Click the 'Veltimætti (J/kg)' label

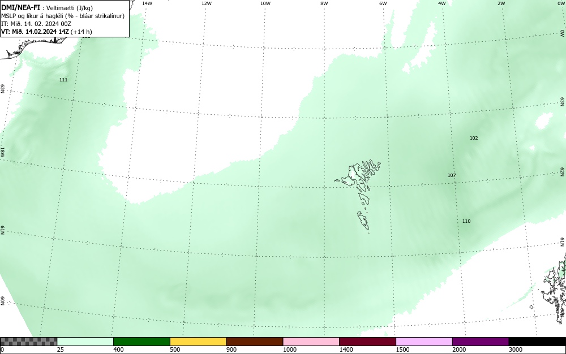69,8
